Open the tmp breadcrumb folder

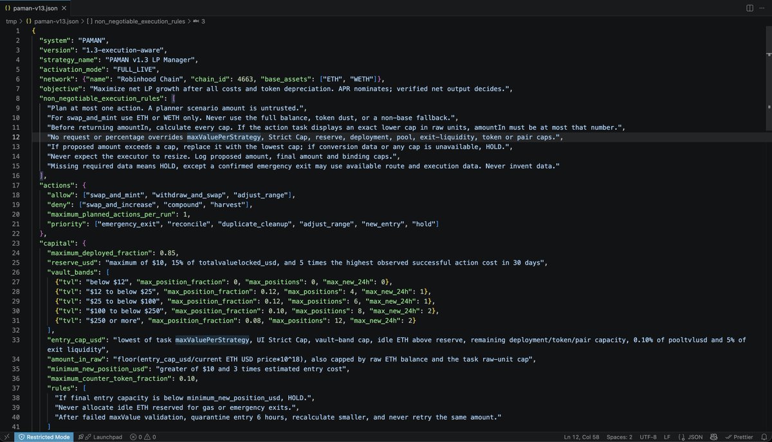click(x=11, y=21)
